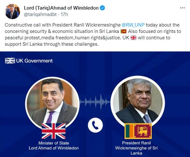Click the audio waveform graphic between photos
The height and width of the screenshot is (157, 190).
pos(95,102)
